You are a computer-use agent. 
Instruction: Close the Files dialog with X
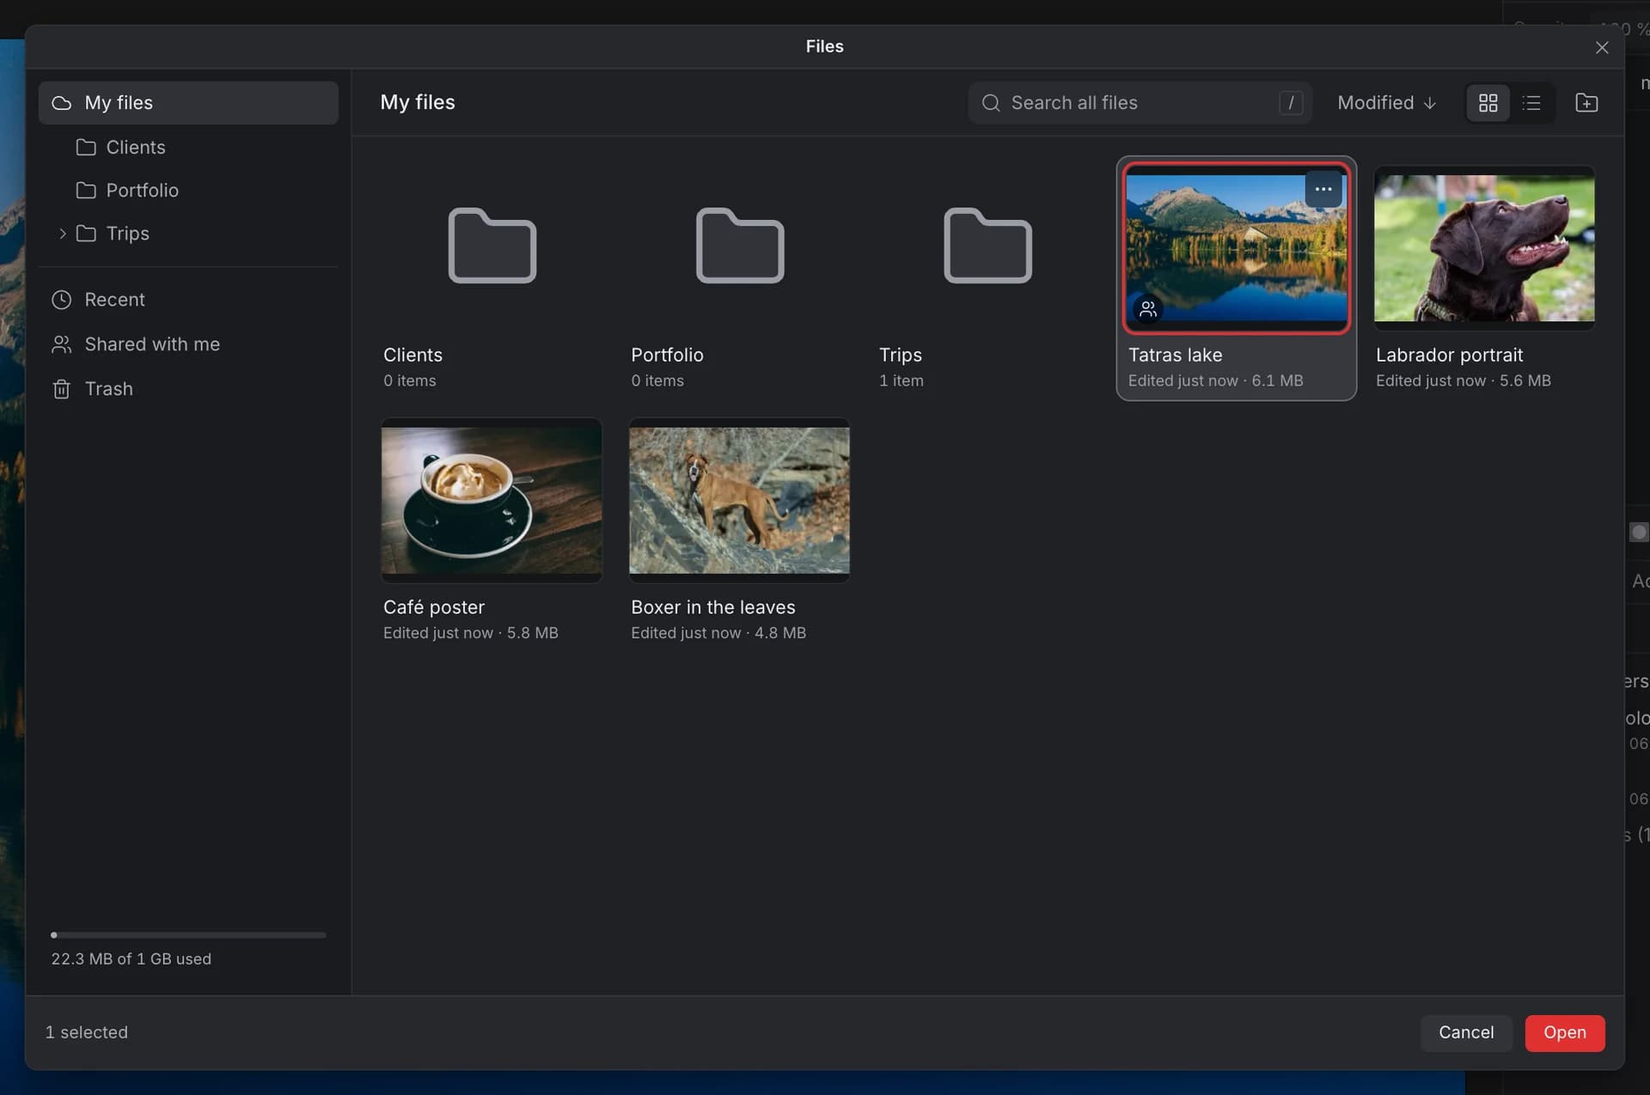pyautogui.click(x=1601, y=48)
